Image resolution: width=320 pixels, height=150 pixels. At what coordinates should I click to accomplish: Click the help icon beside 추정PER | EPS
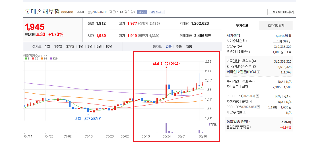point(250,101)
